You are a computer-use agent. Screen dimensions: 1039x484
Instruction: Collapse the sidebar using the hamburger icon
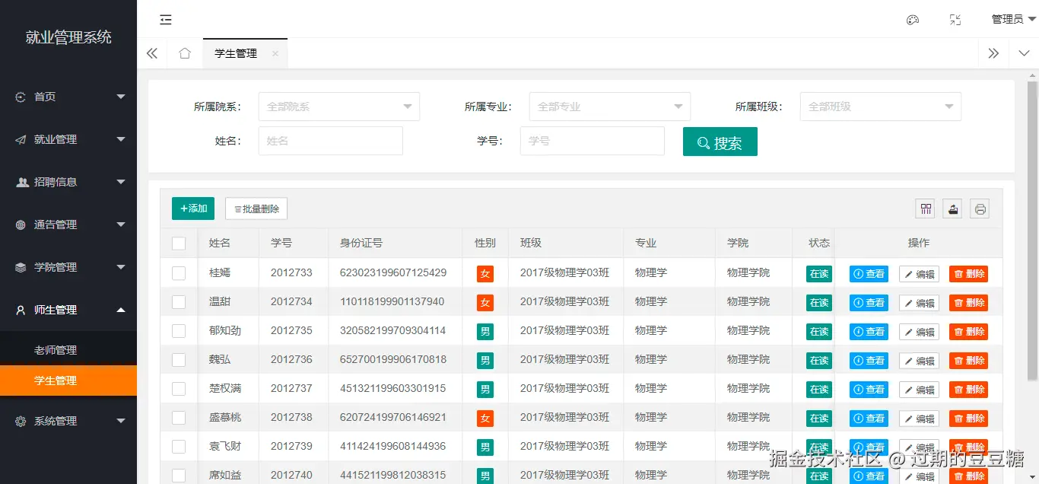click(166, 20)
